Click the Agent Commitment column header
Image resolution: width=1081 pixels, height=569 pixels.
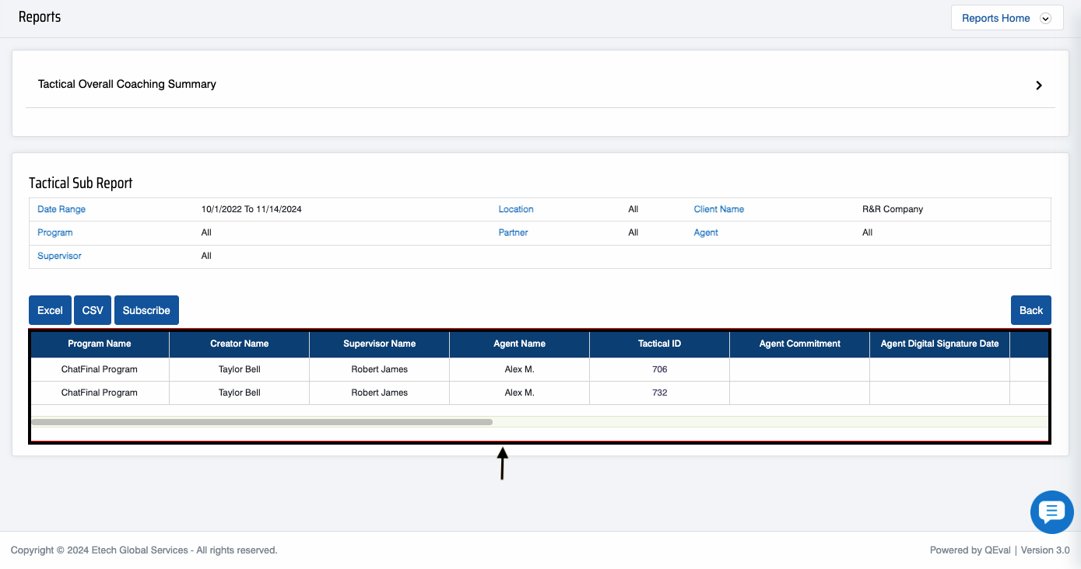pyautogui.click(x=799, y=344)
